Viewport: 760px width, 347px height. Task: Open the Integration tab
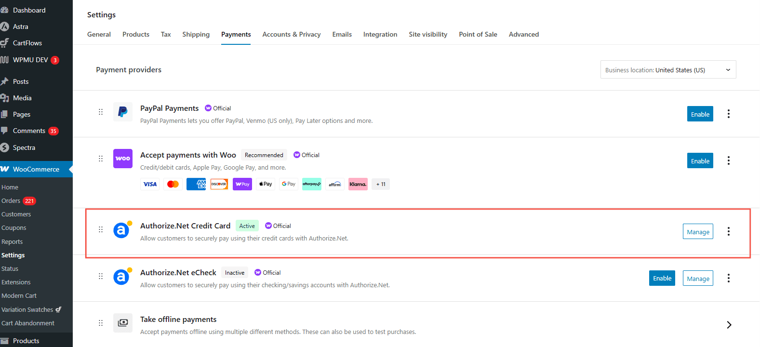tap(380, 34)
